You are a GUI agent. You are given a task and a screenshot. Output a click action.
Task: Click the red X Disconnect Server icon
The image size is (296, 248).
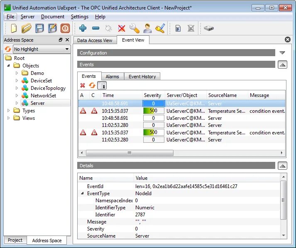tap(121, 28)
